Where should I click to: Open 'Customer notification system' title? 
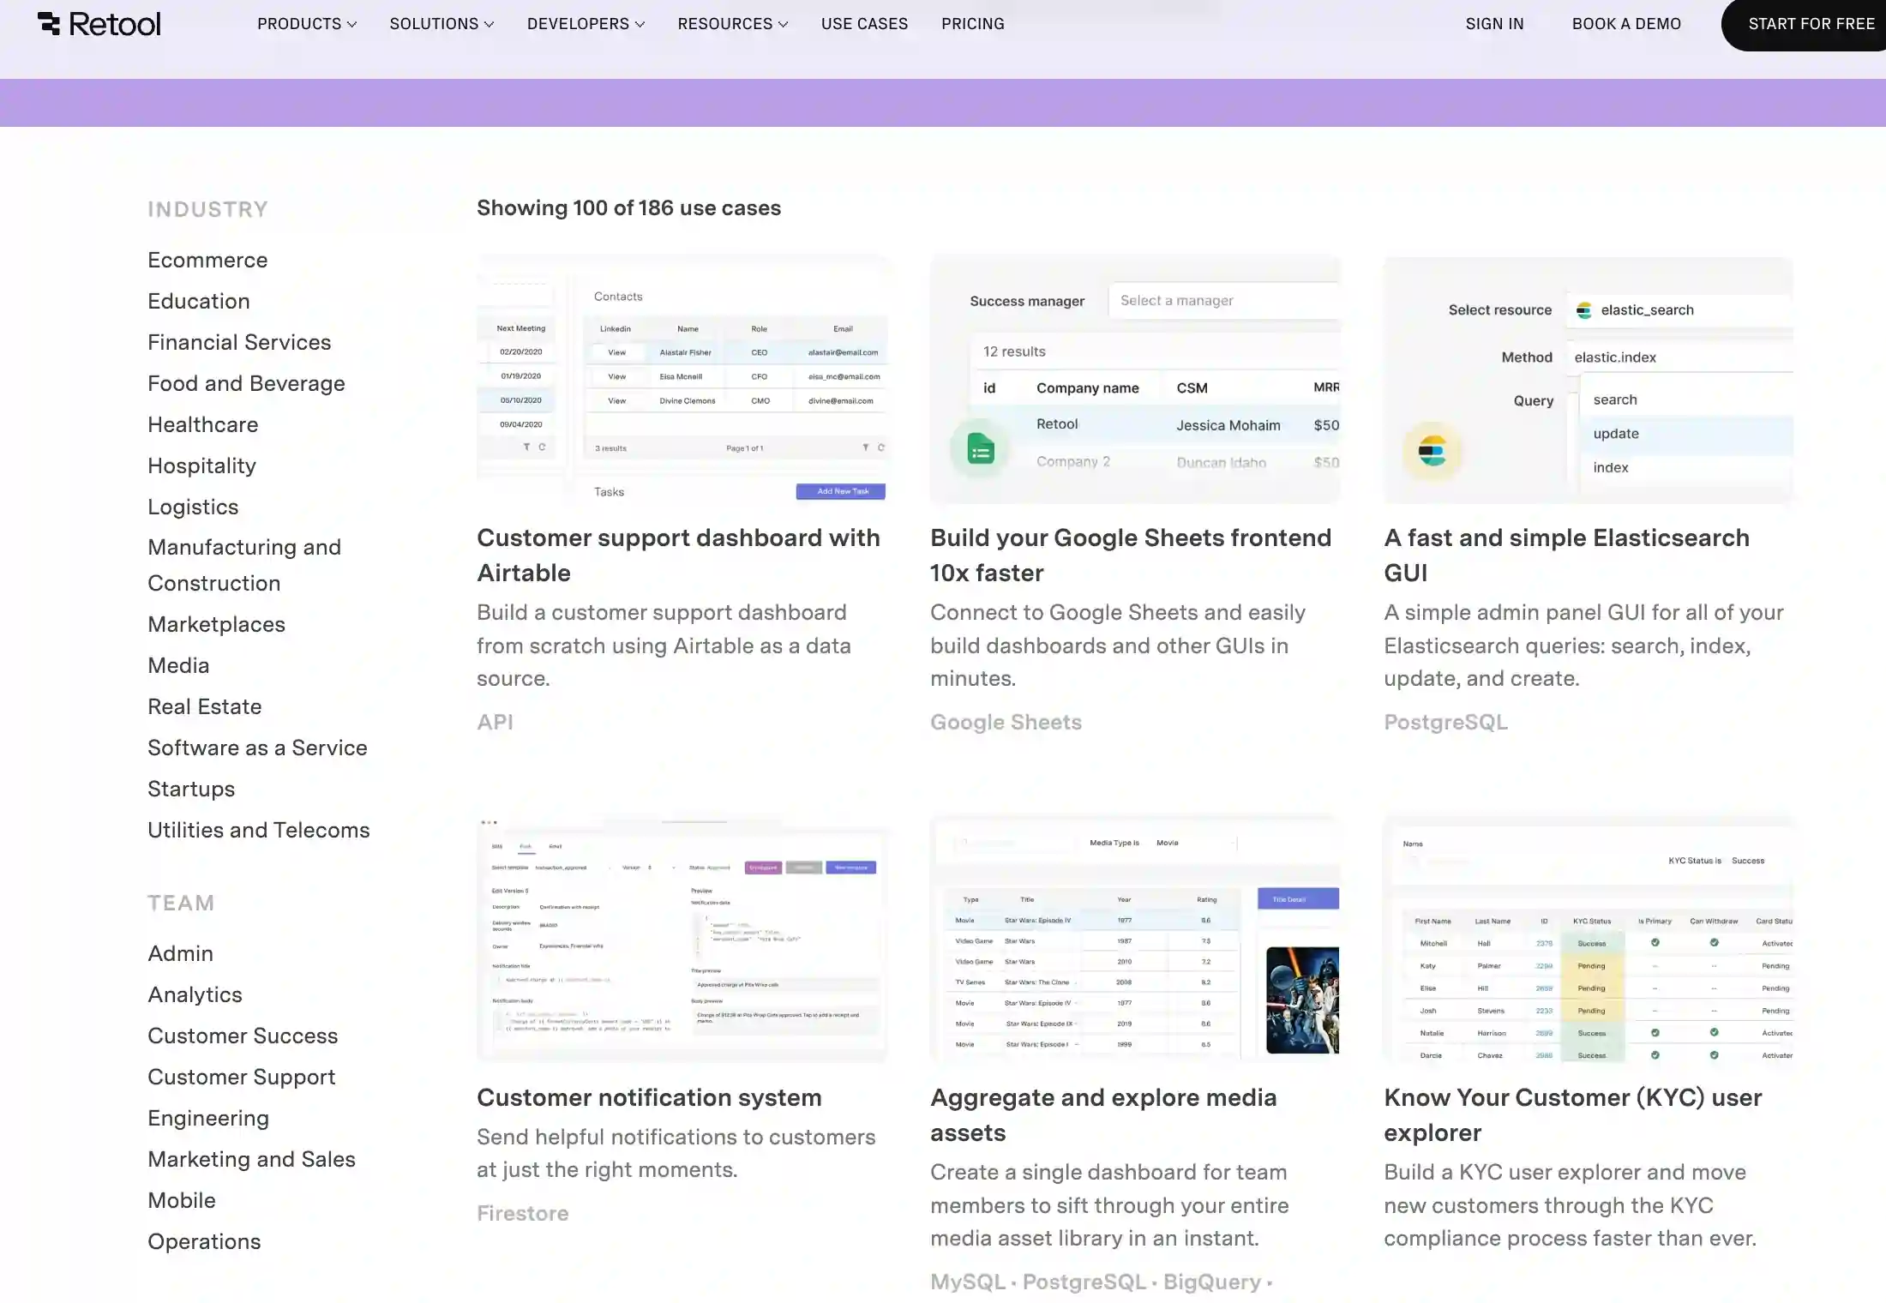(x=649, y=1097)
